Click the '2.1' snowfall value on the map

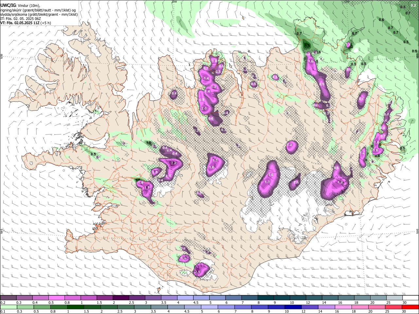[x=197, y=272]
